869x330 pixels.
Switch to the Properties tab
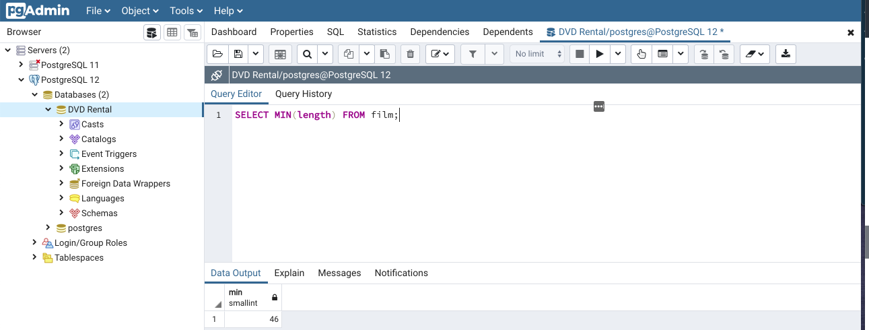coord(291,32)
